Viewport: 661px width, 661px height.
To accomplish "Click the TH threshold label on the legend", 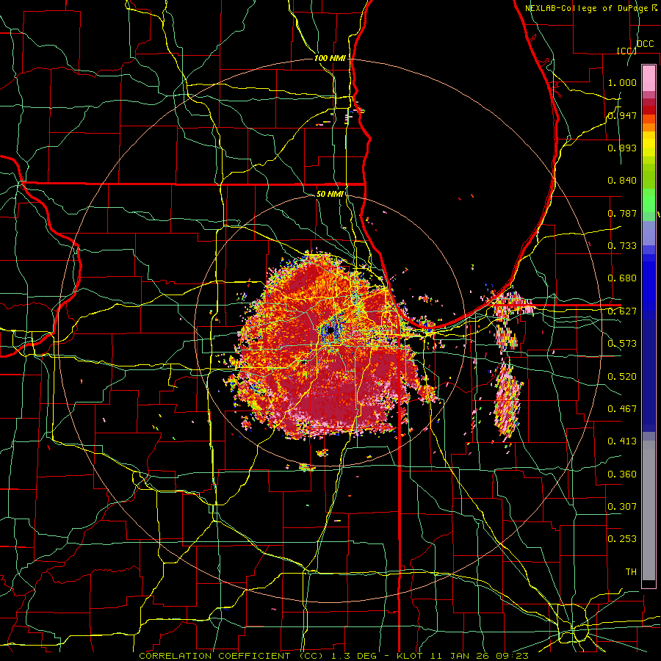I will tap(631, 572).
